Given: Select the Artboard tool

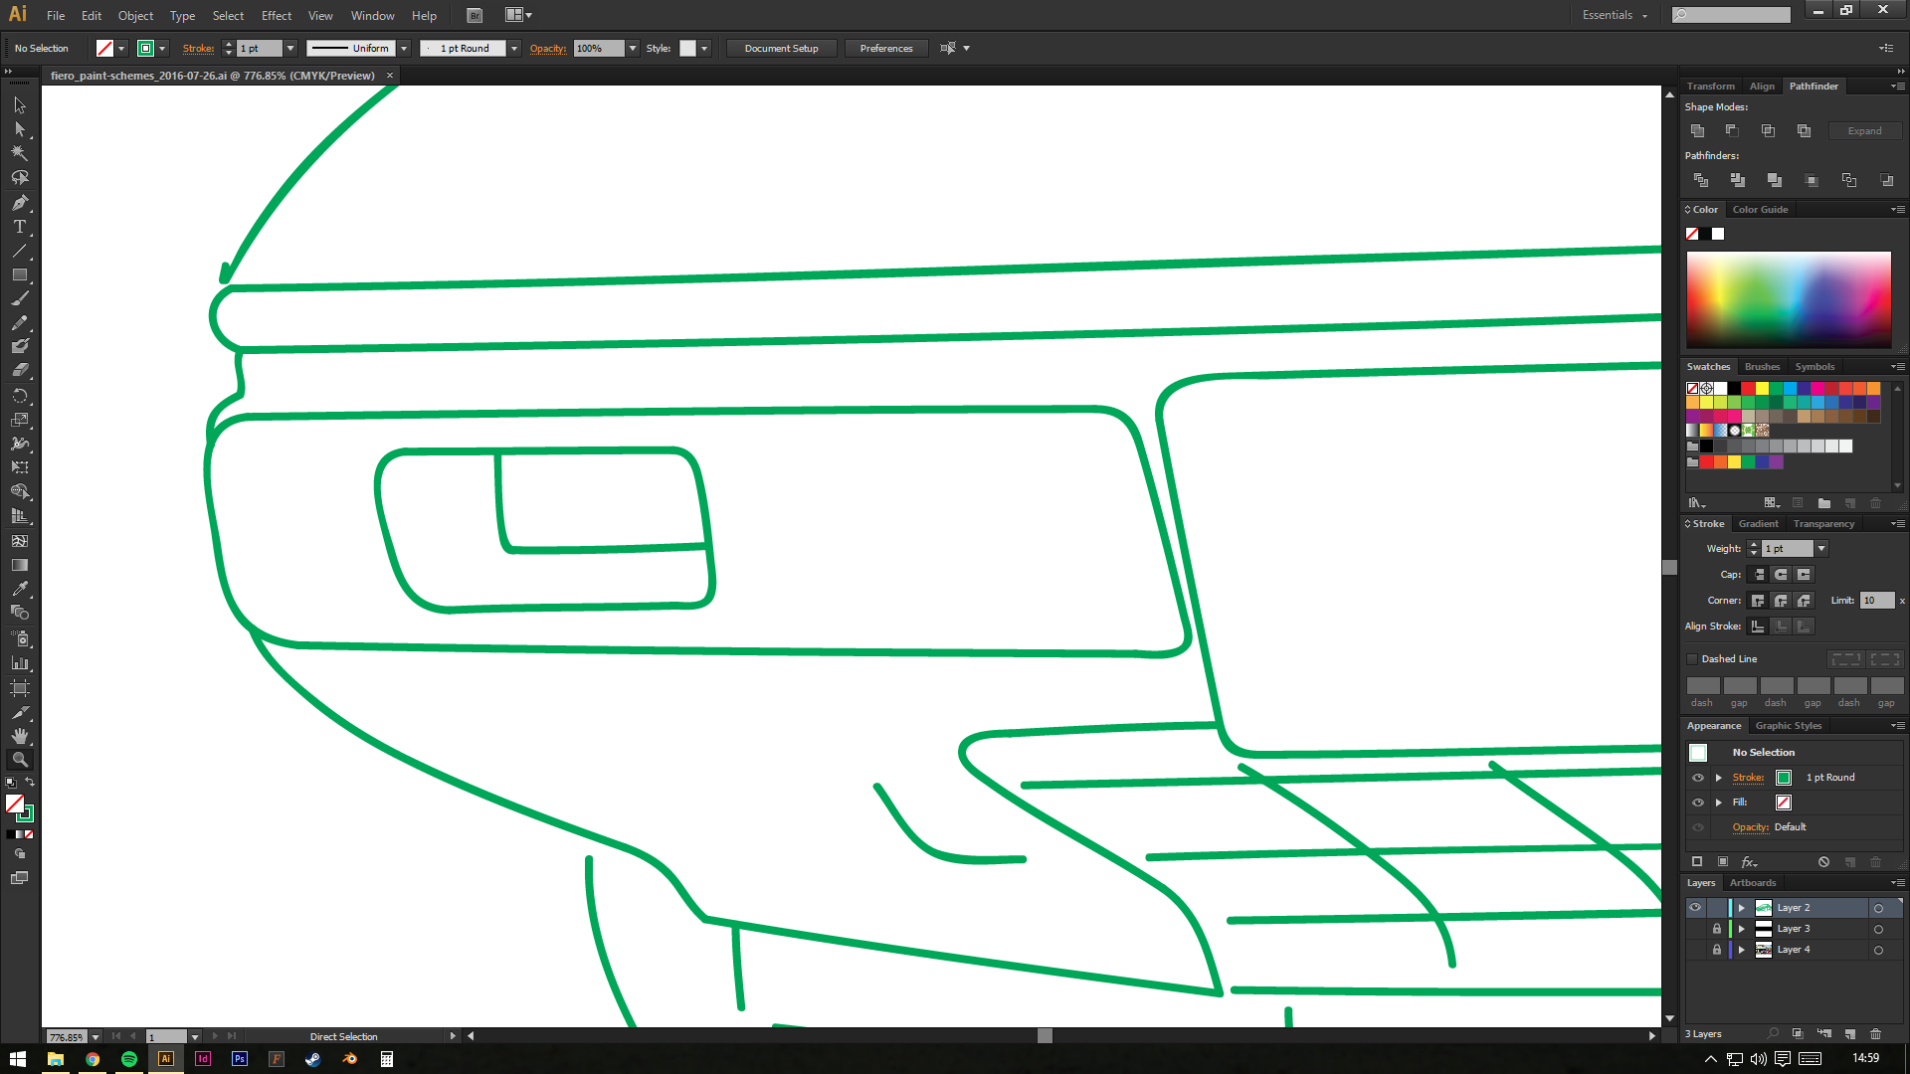Looking at the screenshot, I should (19, 687).
